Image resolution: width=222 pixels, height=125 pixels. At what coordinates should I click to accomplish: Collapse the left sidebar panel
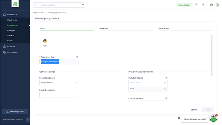point(28,119)
